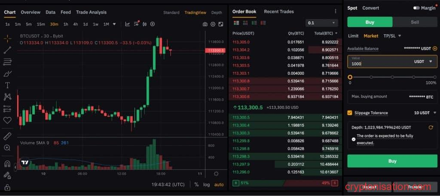Open the chart patterns tool
The image size is (440, 196).
pyautogui.click(x=7, y=97)
